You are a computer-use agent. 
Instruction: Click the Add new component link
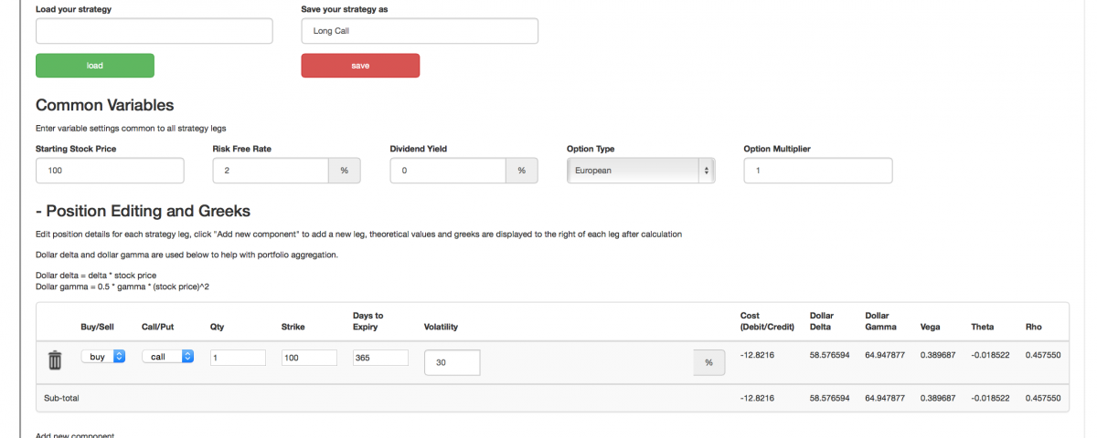coord(75,435)
